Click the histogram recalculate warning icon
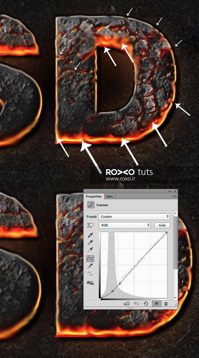 (90, 283)
